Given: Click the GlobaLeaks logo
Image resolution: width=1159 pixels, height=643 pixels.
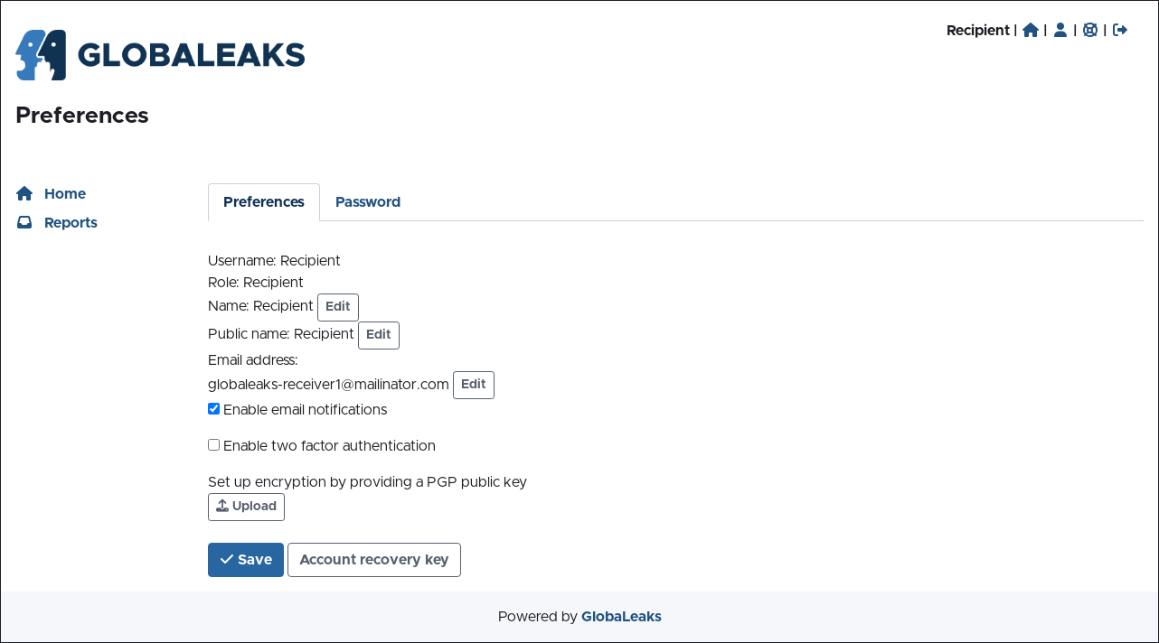Looking at the screenshot, I should pos(160,55).
